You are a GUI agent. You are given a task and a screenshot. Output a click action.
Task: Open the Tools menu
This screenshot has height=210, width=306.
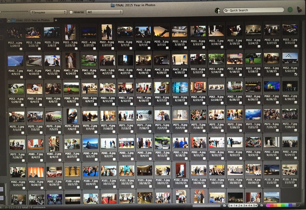[62, 1]
